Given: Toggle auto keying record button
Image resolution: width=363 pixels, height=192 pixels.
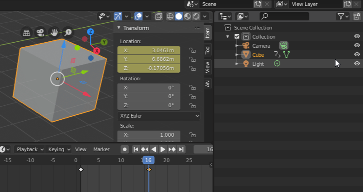Looking at the screenshot, I should tap(124, 149).
